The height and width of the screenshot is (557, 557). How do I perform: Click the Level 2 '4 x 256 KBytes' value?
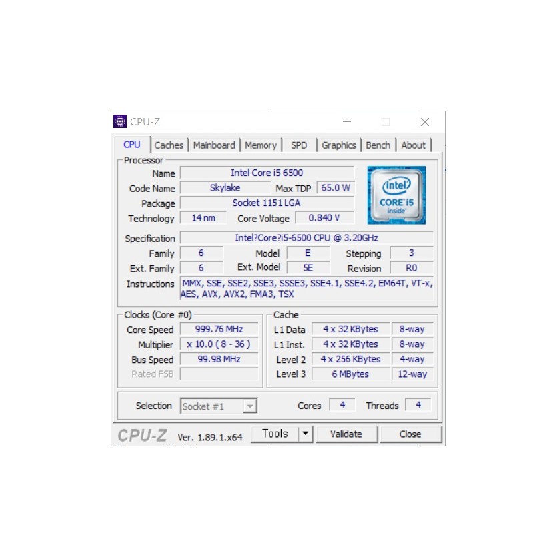351,359
